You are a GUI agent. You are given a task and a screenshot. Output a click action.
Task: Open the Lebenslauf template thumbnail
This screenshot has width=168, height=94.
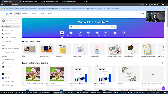tap(63, 49)
